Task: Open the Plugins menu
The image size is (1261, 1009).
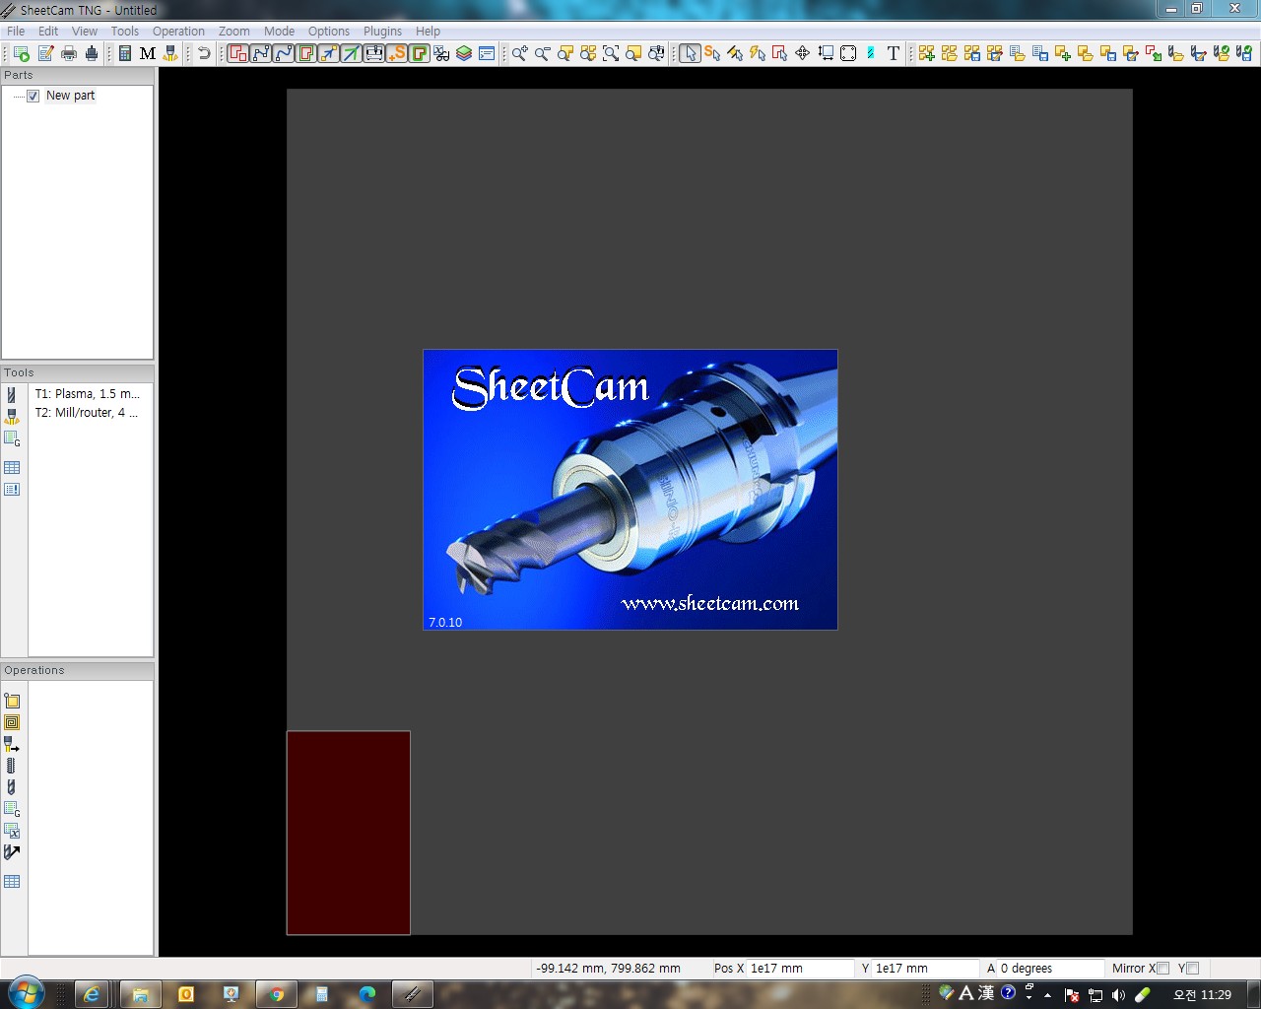Action: click(x=382, y=31)
